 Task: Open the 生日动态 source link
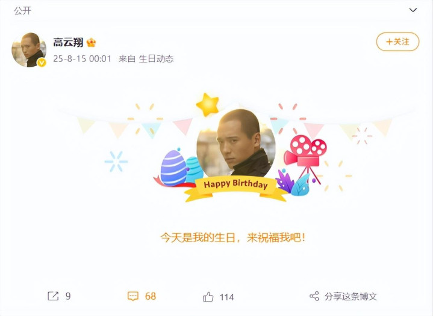156,59
